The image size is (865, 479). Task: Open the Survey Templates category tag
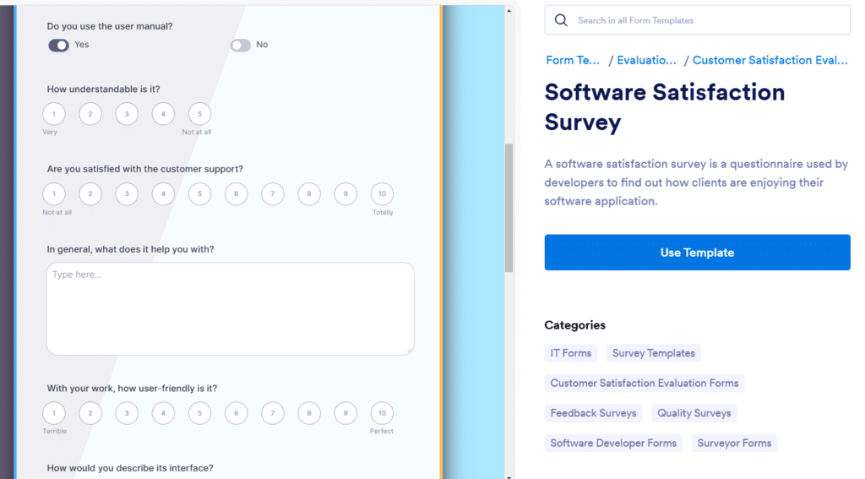654,353
